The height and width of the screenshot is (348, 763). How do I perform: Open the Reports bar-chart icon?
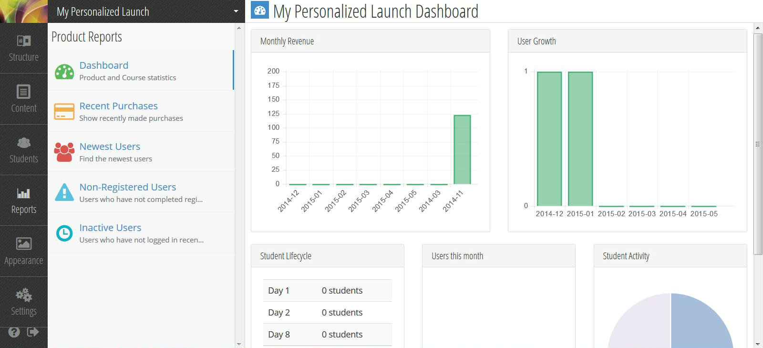pyautogui.click(x=24, y=193)
